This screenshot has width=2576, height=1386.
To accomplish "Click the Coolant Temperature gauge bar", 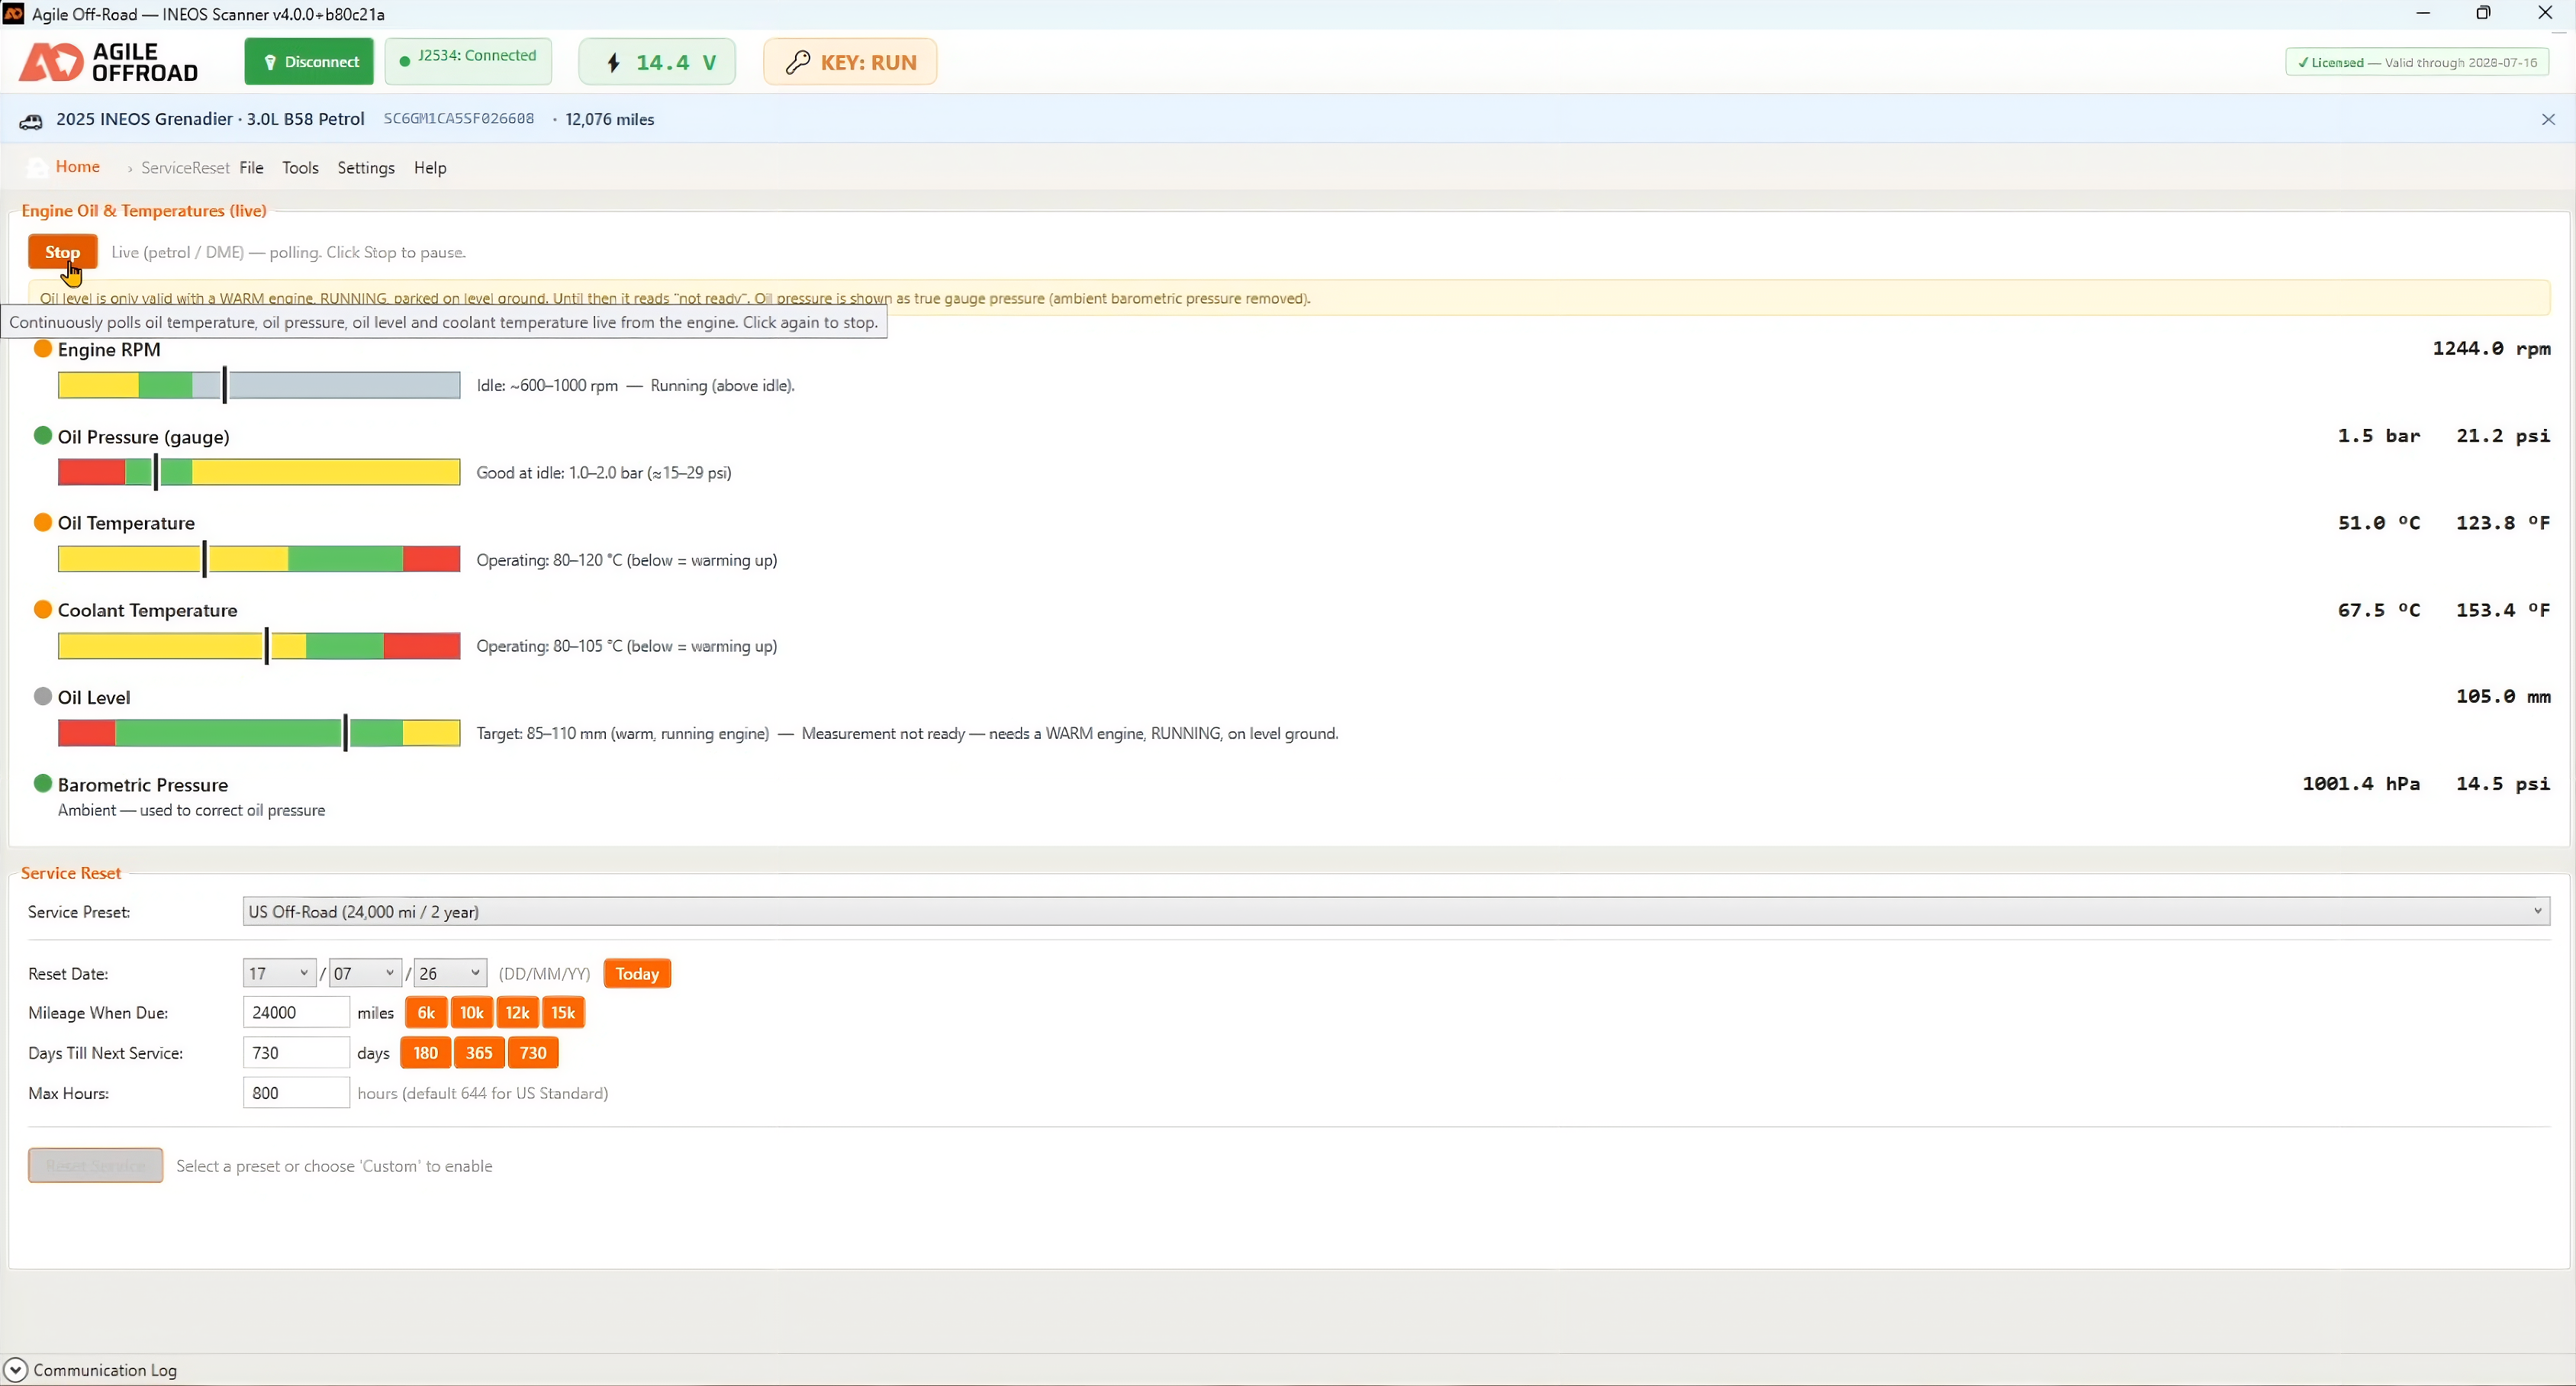I will (x=259, y=646).
